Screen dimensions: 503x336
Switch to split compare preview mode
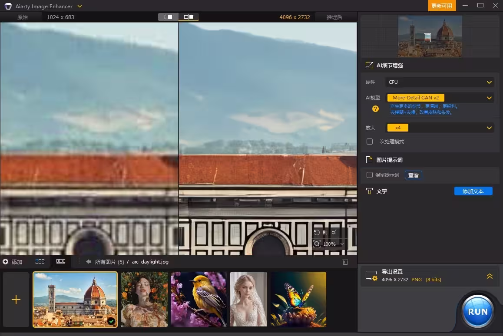tap(189, 16)
